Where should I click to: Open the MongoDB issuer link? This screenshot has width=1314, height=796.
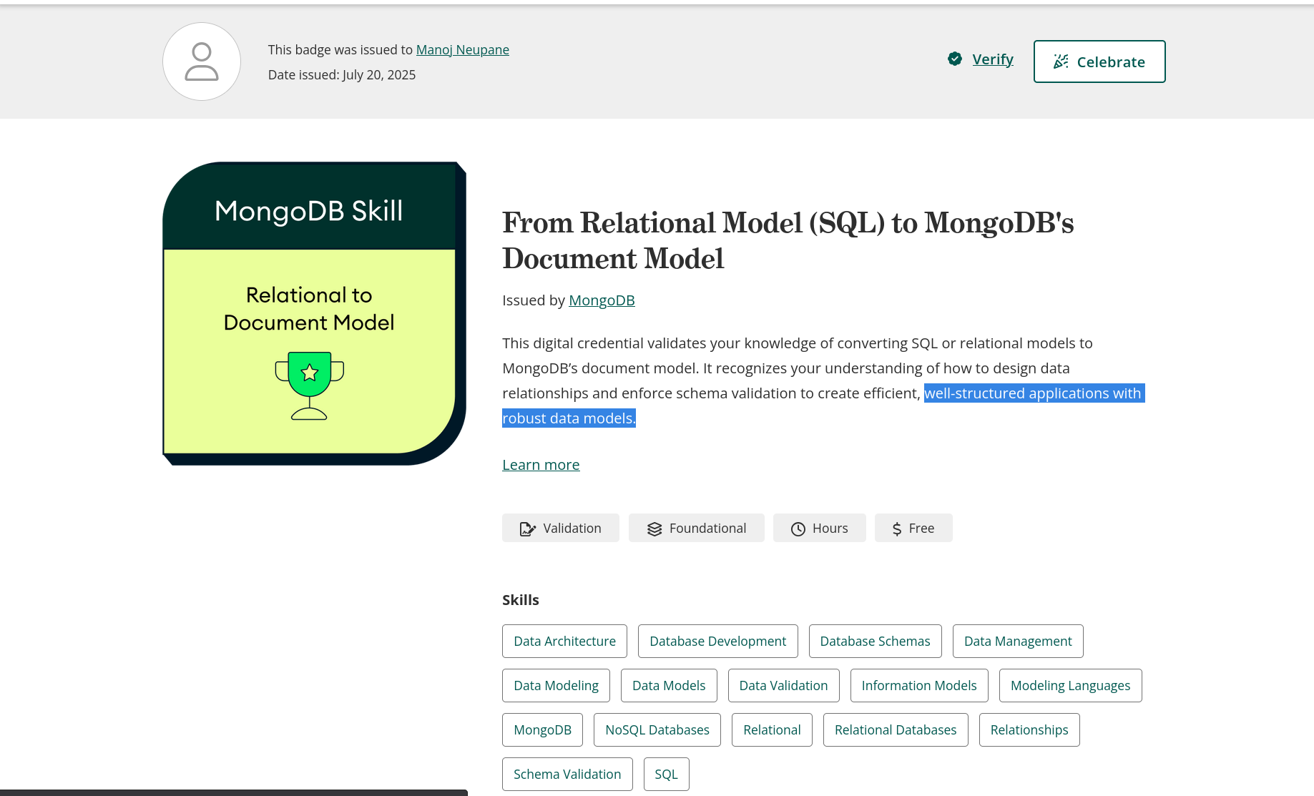602,300
